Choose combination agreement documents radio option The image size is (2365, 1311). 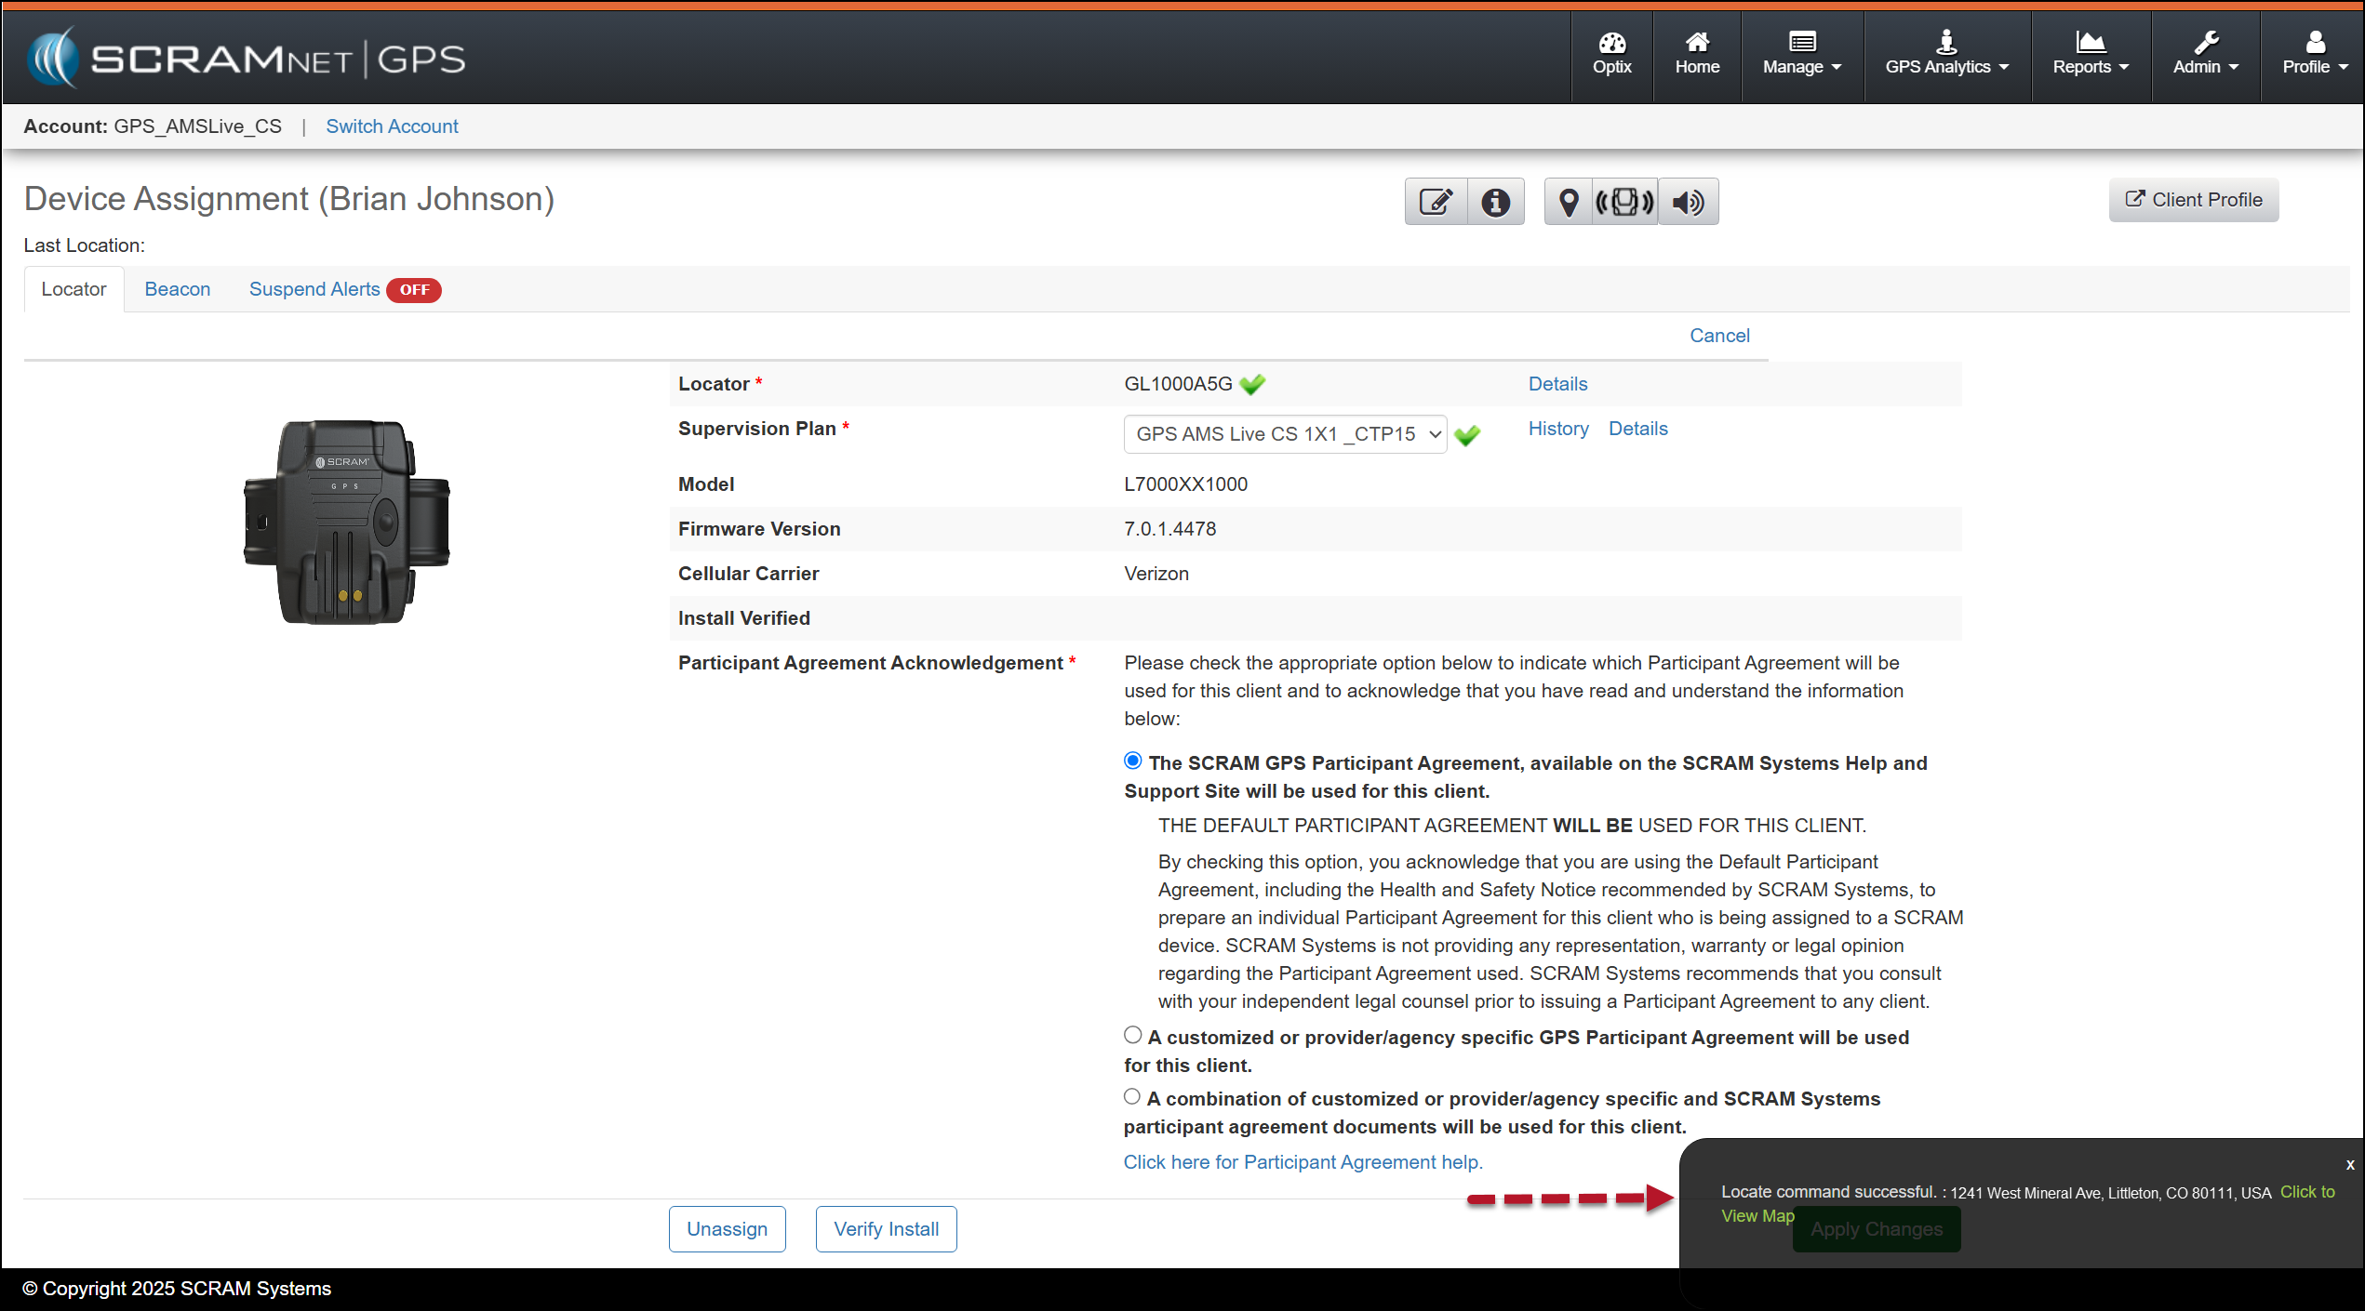point(1131,1096)
